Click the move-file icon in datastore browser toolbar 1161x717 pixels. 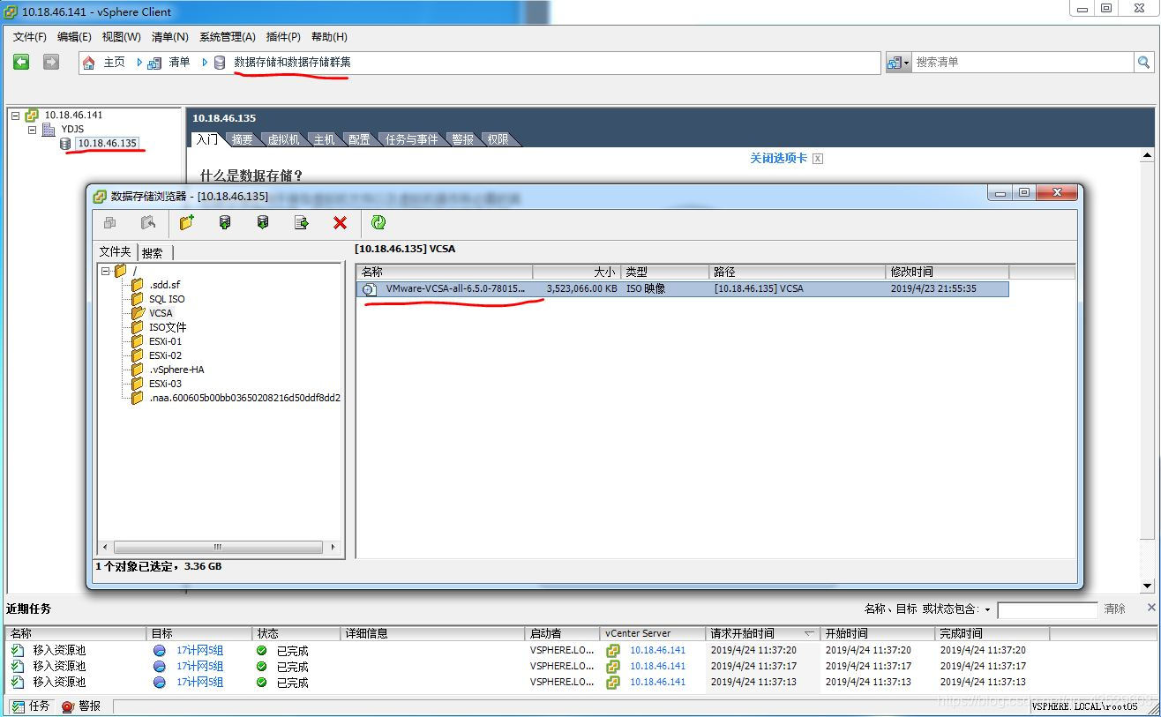[x=148, y=223]
